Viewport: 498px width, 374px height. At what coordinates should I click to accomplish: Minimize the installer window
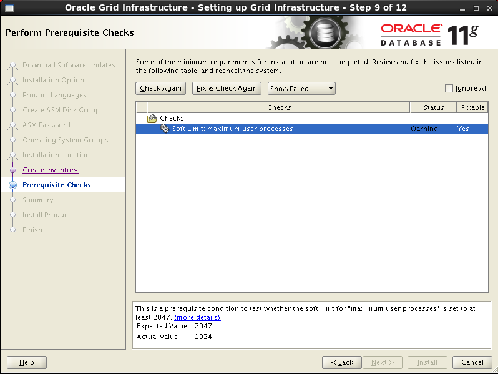coord(462,8)
